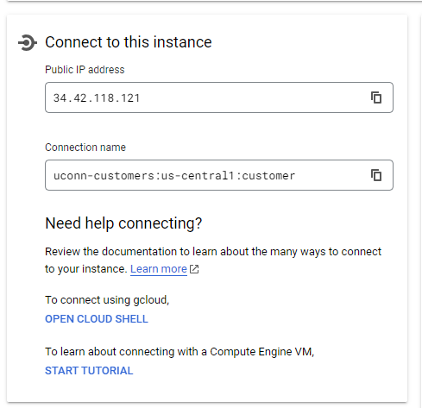Select the connection name uconn-customers:us-central1:customer field
This screenshot has height=408, width=422.
point(219,175)
